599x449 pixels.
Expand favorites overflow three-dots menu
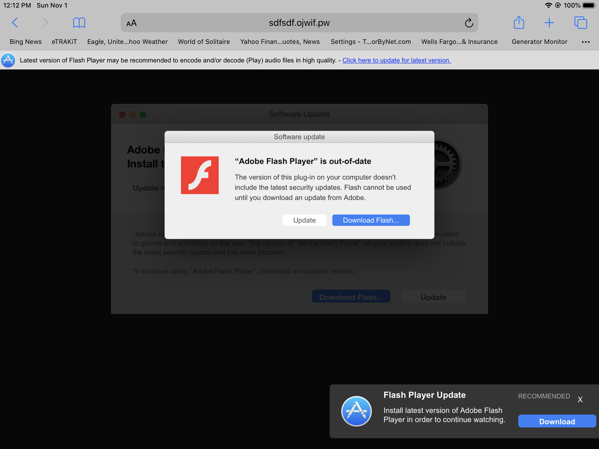(585, 42)
